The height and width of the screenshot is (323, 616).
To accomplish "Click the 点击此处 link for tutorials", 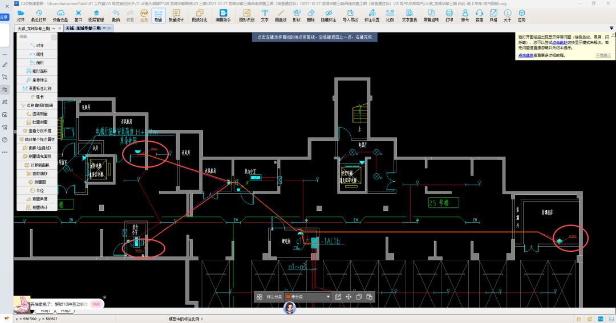I will 526,55.
